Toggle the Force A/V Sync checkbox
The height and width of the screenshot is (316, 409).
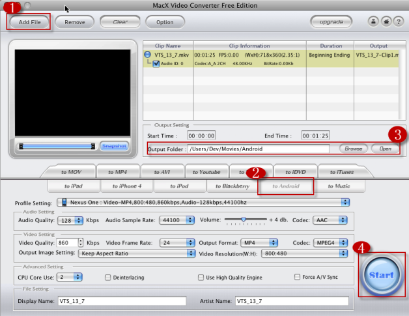297,277
